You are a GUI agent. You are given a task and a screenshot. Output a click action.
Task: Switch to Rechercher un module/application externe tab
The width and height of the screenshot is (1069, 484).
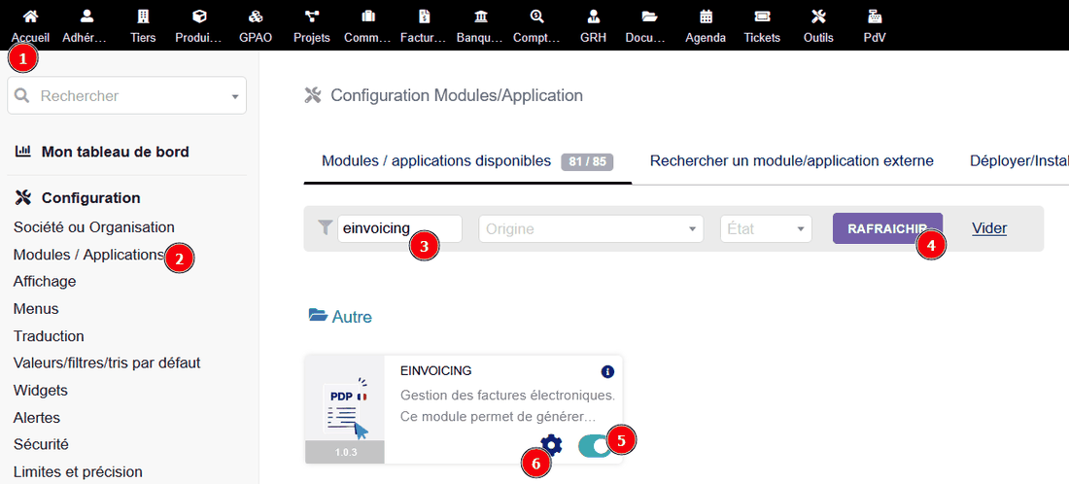click(x=791, y=161)
